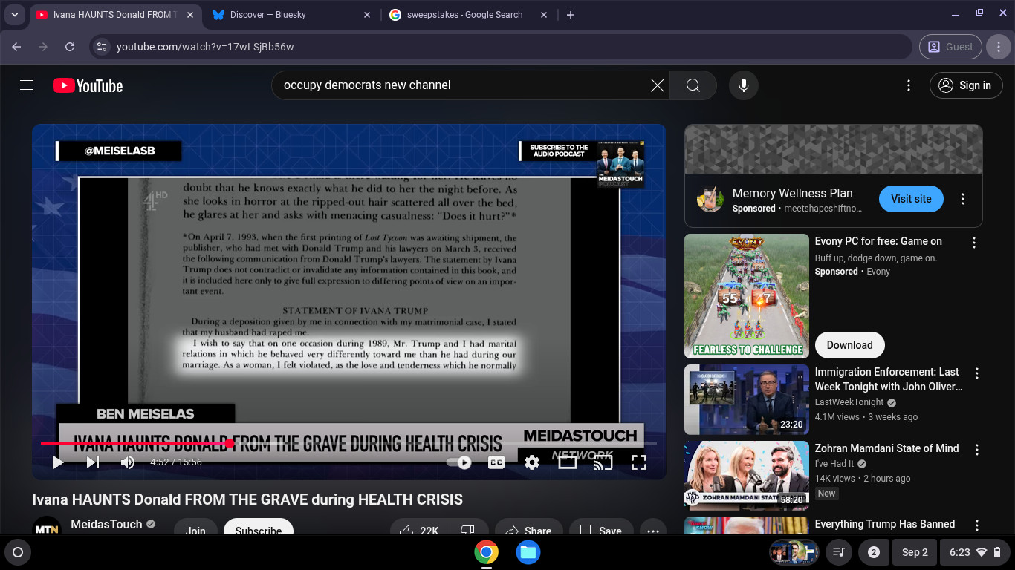Open the Chrome tab search dropdown arrow

tap(14, 15)
